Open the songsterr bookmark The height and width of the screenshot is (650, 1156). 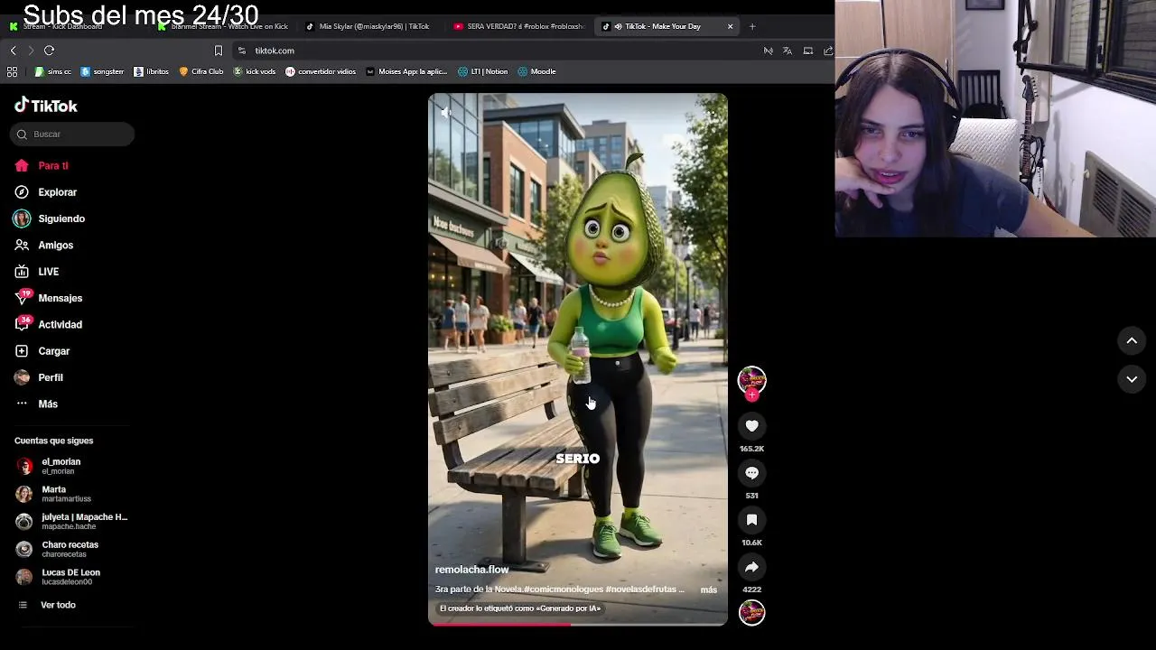102,71
